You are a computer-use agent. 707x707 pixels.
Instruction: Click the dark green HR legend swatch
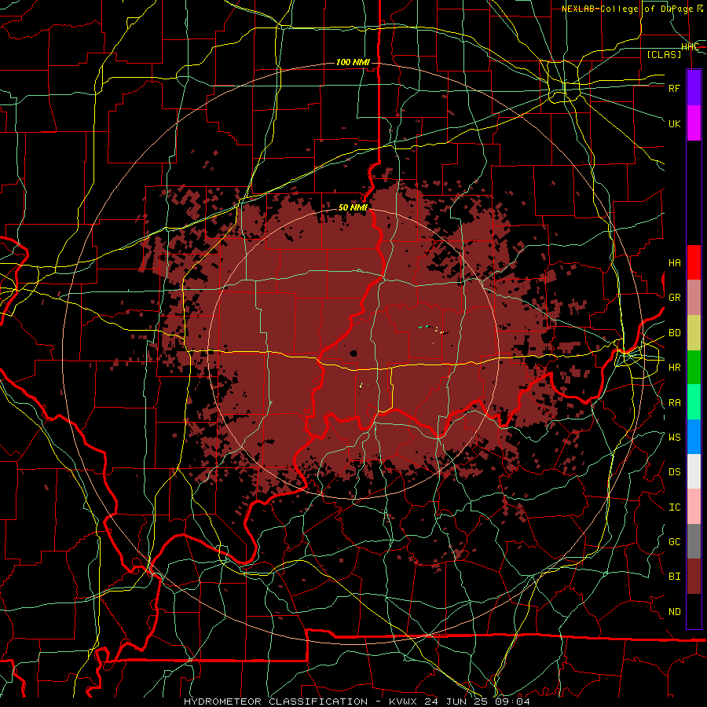tap(694, 367)
